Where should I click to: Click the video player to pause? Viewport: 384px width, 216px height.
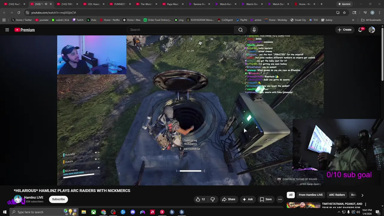[x=190, y=110]
